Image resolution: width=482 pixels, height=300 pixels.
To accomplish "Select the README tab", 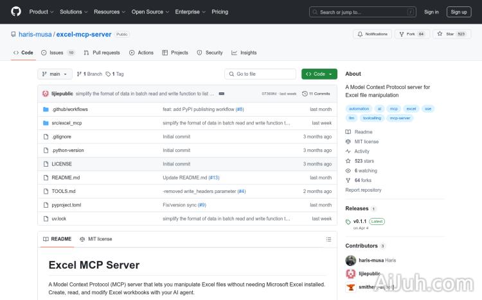I will (x=57, y=239).
